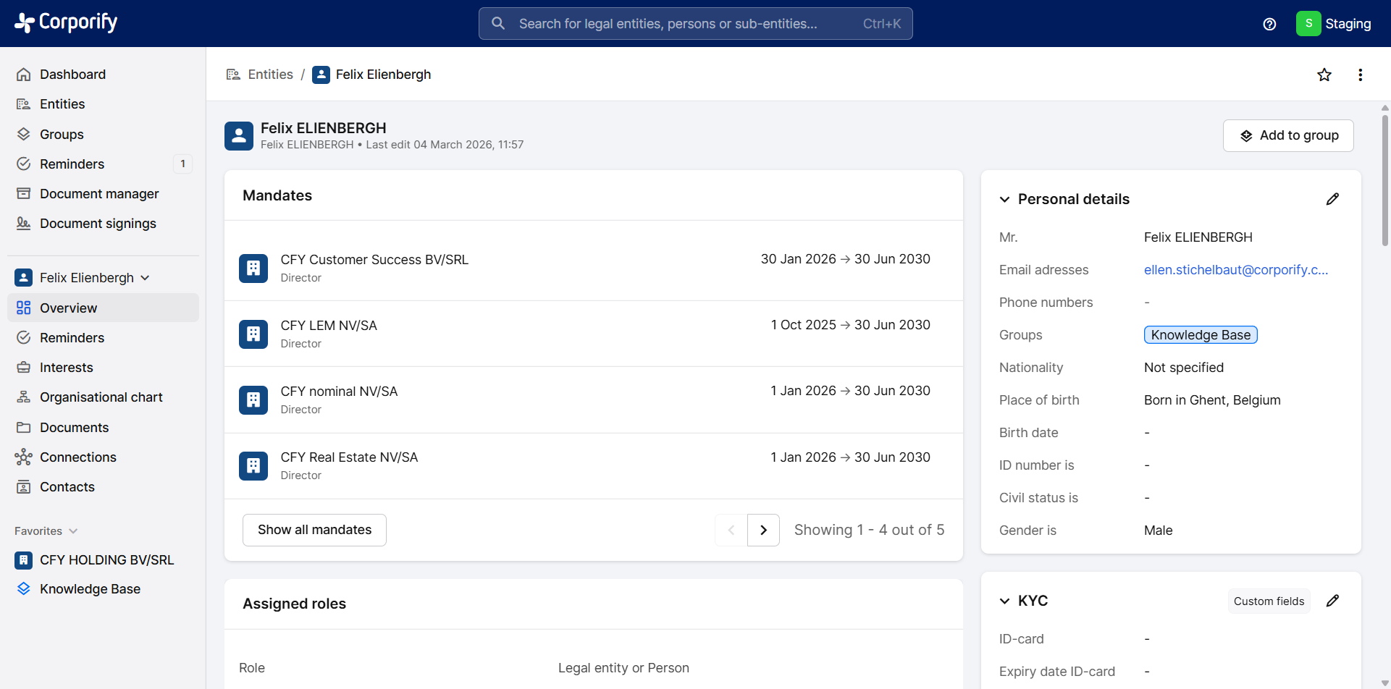Navigate to Document manager
Viewport: 1391px width, 689px height.
point(98,194)
